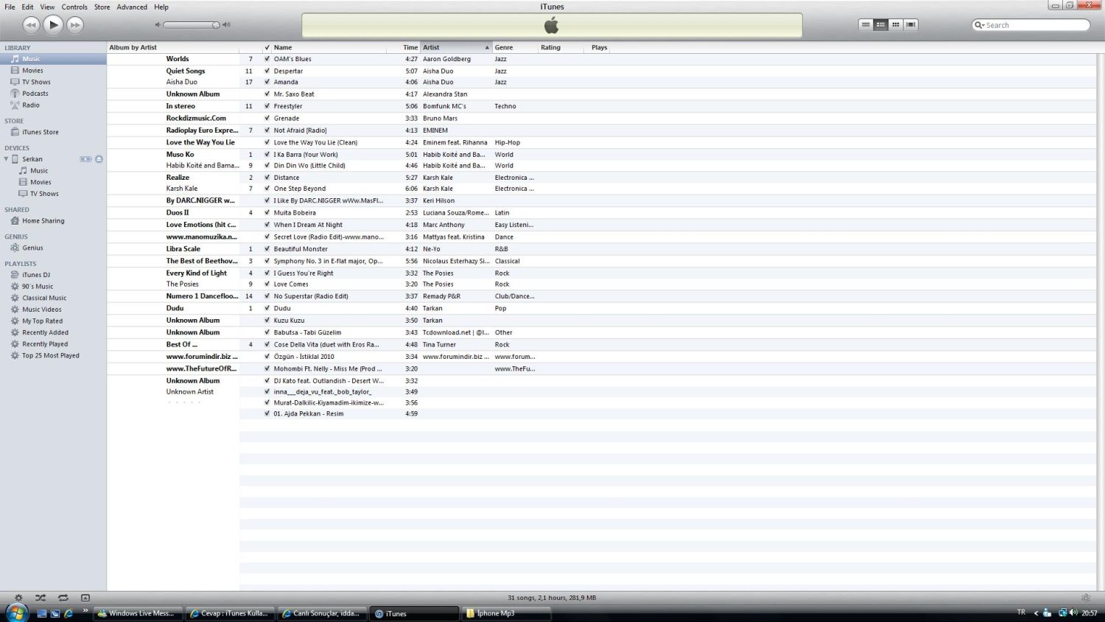Skip to the next track
Viewport: 1105px width, 622px height.
pos(75,25)
